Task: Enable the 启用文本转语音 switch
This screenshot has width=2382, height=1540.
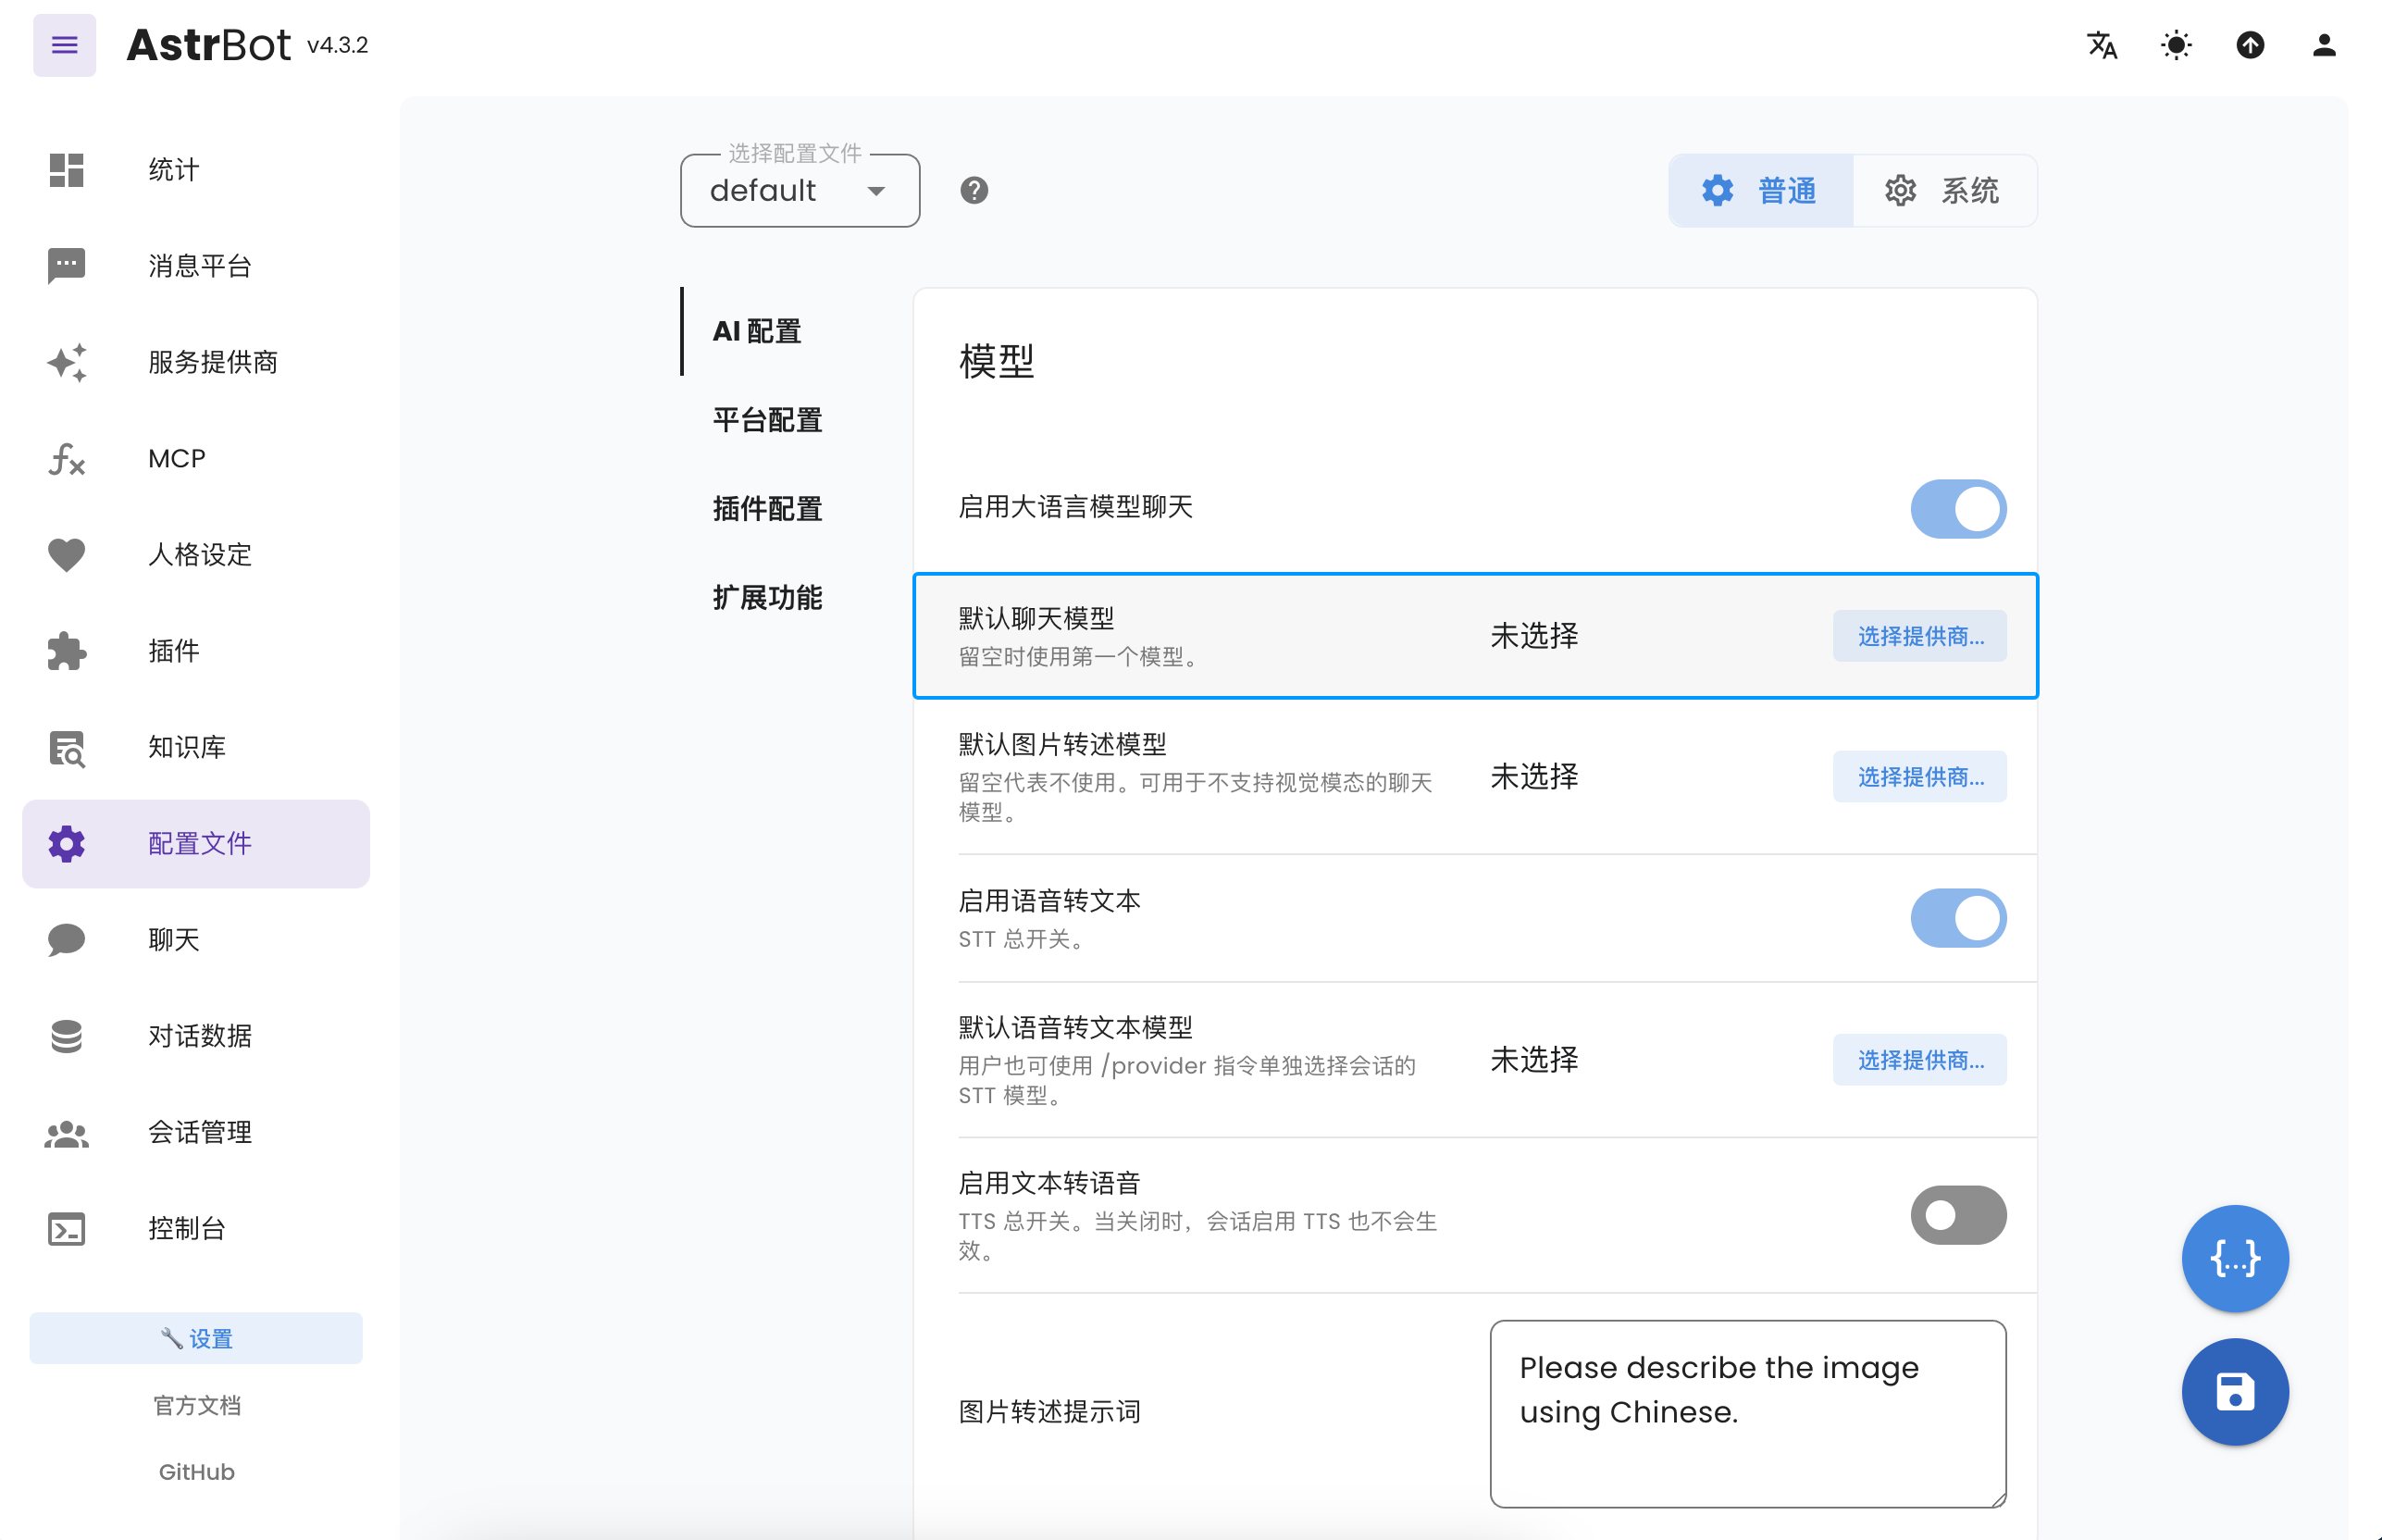Action: [x=1957, y=1214]
